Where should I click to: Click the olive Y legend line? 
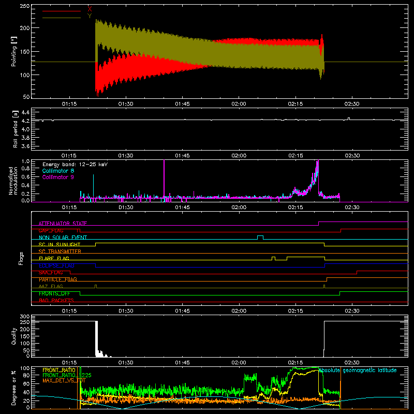click(x=62, y=18)
